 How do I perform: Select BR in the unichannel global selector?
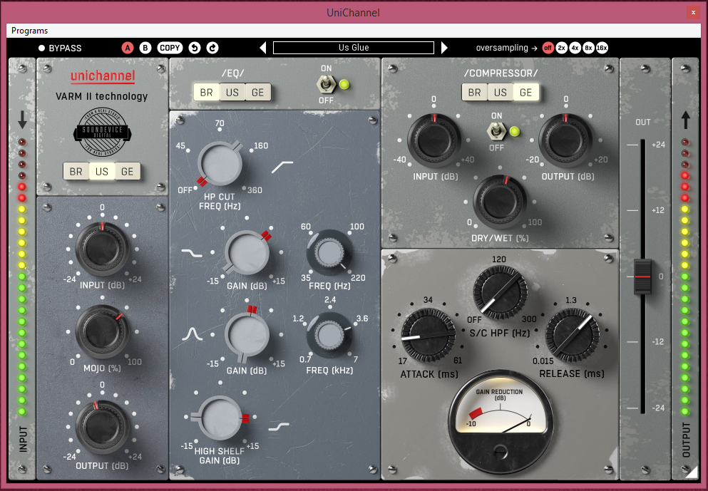click(x=76, y=172)
